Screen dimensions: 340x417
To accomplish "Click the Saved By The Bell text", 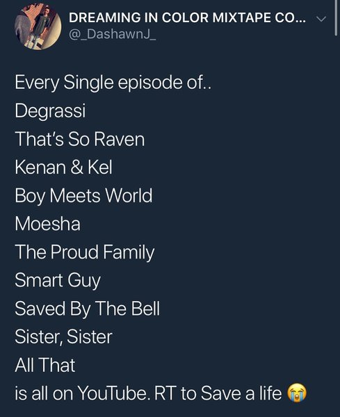I will pyautogui.click(x=88, y=309).
